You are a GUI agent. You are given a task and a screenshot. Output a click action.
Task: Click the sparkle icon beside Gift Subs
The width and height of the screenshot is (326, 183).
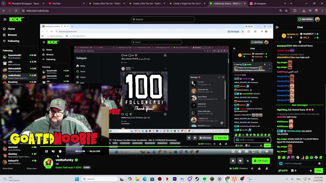(x=248, y=161)
